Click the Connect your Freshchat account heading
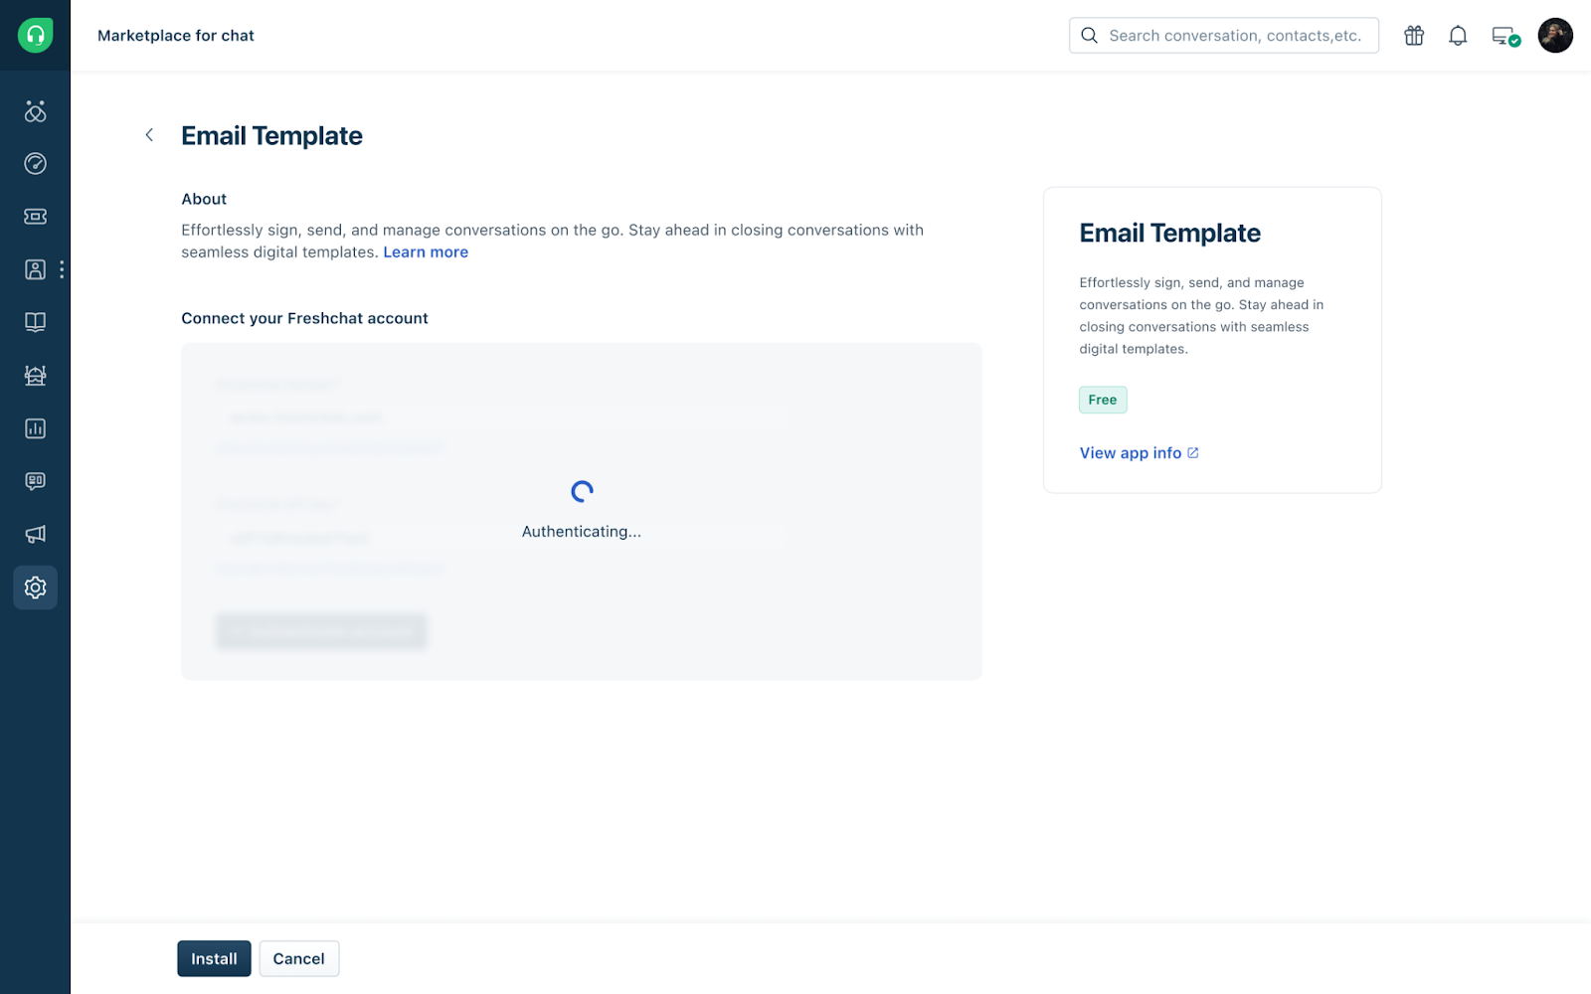 tap(304, 319)
